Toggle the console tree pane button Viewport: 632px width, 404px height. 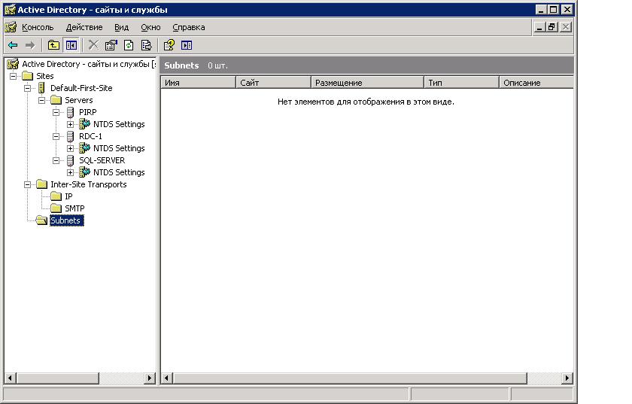pos(71,45)
